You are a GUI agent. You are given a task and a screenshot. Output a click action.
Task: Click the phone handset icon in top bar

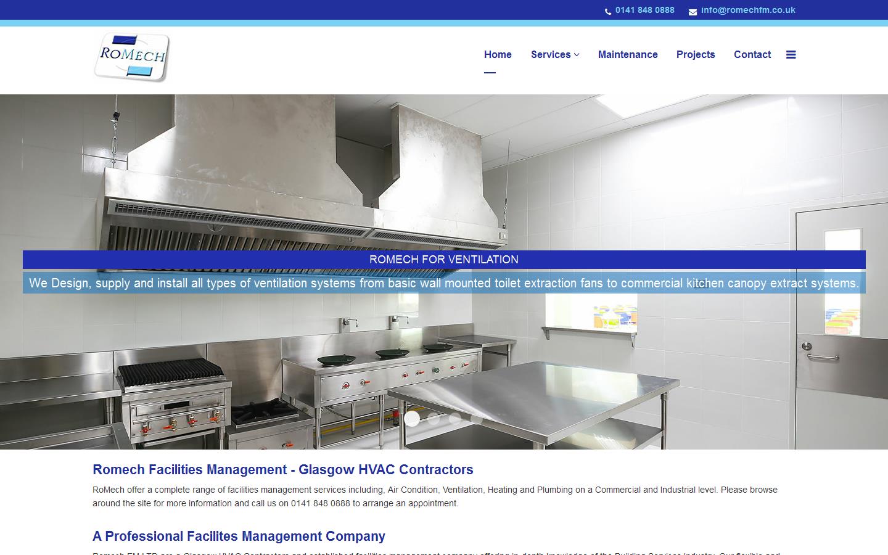(x=607, y=10)
